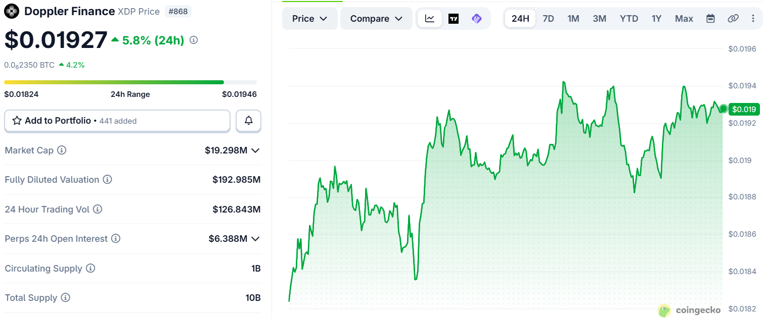Select the 24H time range
The height and width of the screenshot is (319, 767).
tap(520, 19)
